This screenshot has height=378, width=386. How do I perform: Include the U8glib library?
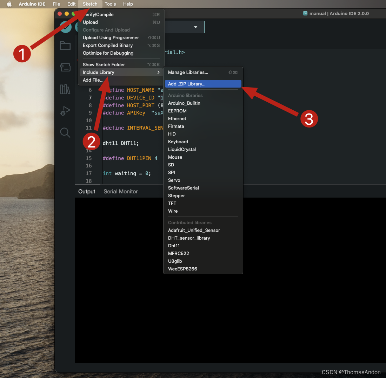pyautogui.click(x=203, y=261)
